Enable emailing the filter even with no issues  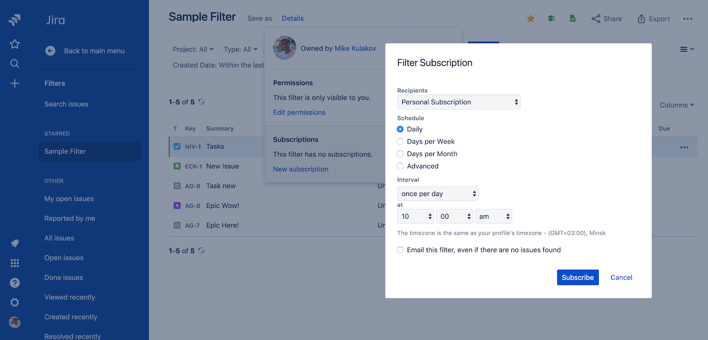pyautogui.click(x=400, y=250)
